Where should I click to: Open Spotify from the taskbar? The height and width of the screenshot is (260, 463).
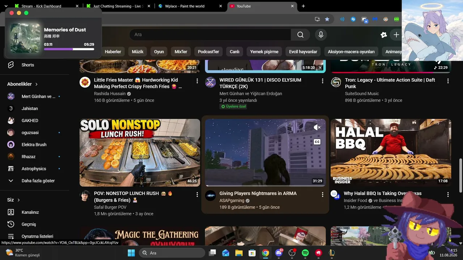click(305, 253)
